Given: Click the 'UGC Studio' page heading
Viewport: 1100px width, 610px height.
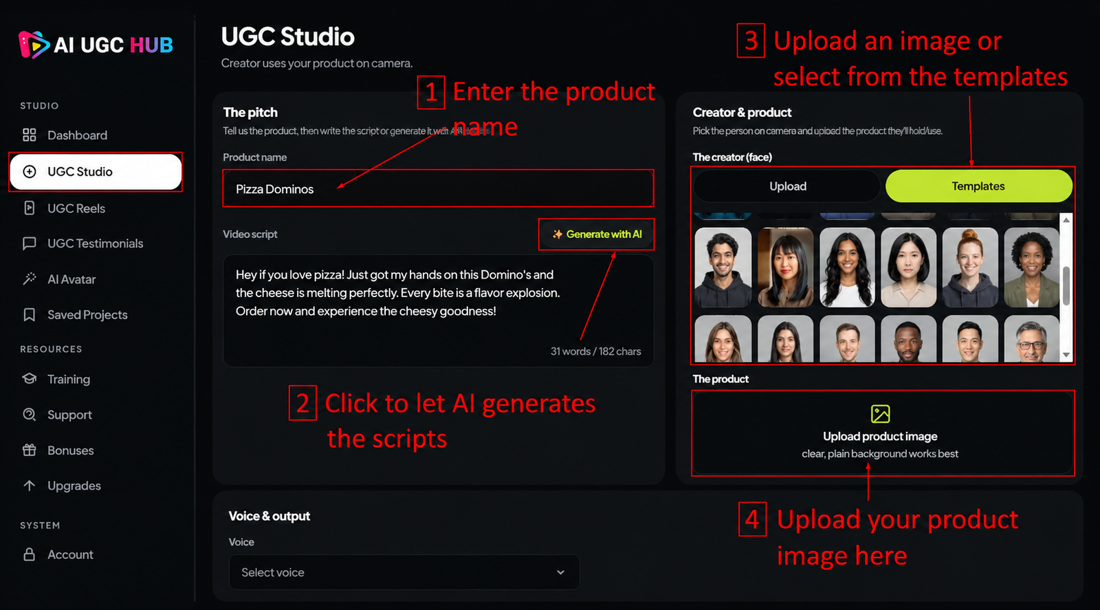Looking at the screenshot, I should (x=287, y=36).
